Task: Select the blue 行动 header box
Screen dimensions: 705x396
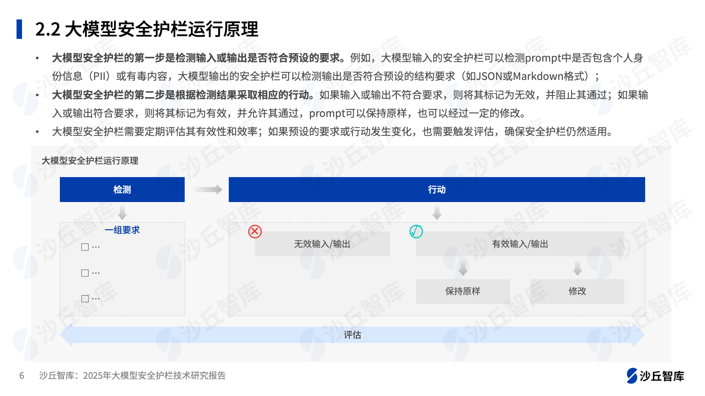Action: 437,190
